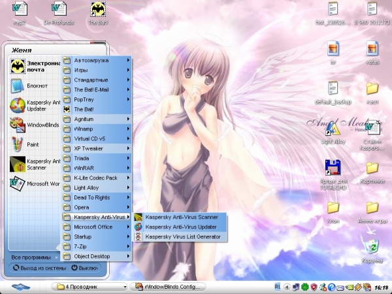Open the Аниме игры folder icon
This screenshot has width=392, height=294.
tap(372, 208)
